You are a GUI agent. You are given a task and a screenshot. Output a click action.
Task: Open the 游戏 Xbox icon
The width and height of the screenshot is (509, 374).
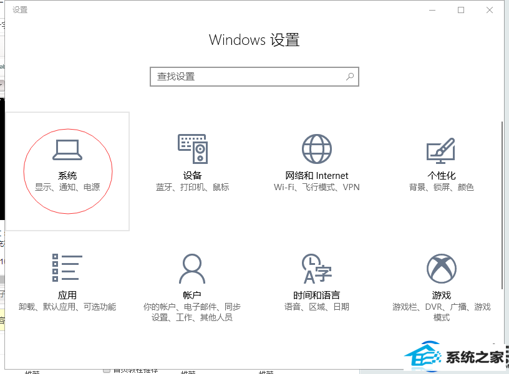[442, 269]
